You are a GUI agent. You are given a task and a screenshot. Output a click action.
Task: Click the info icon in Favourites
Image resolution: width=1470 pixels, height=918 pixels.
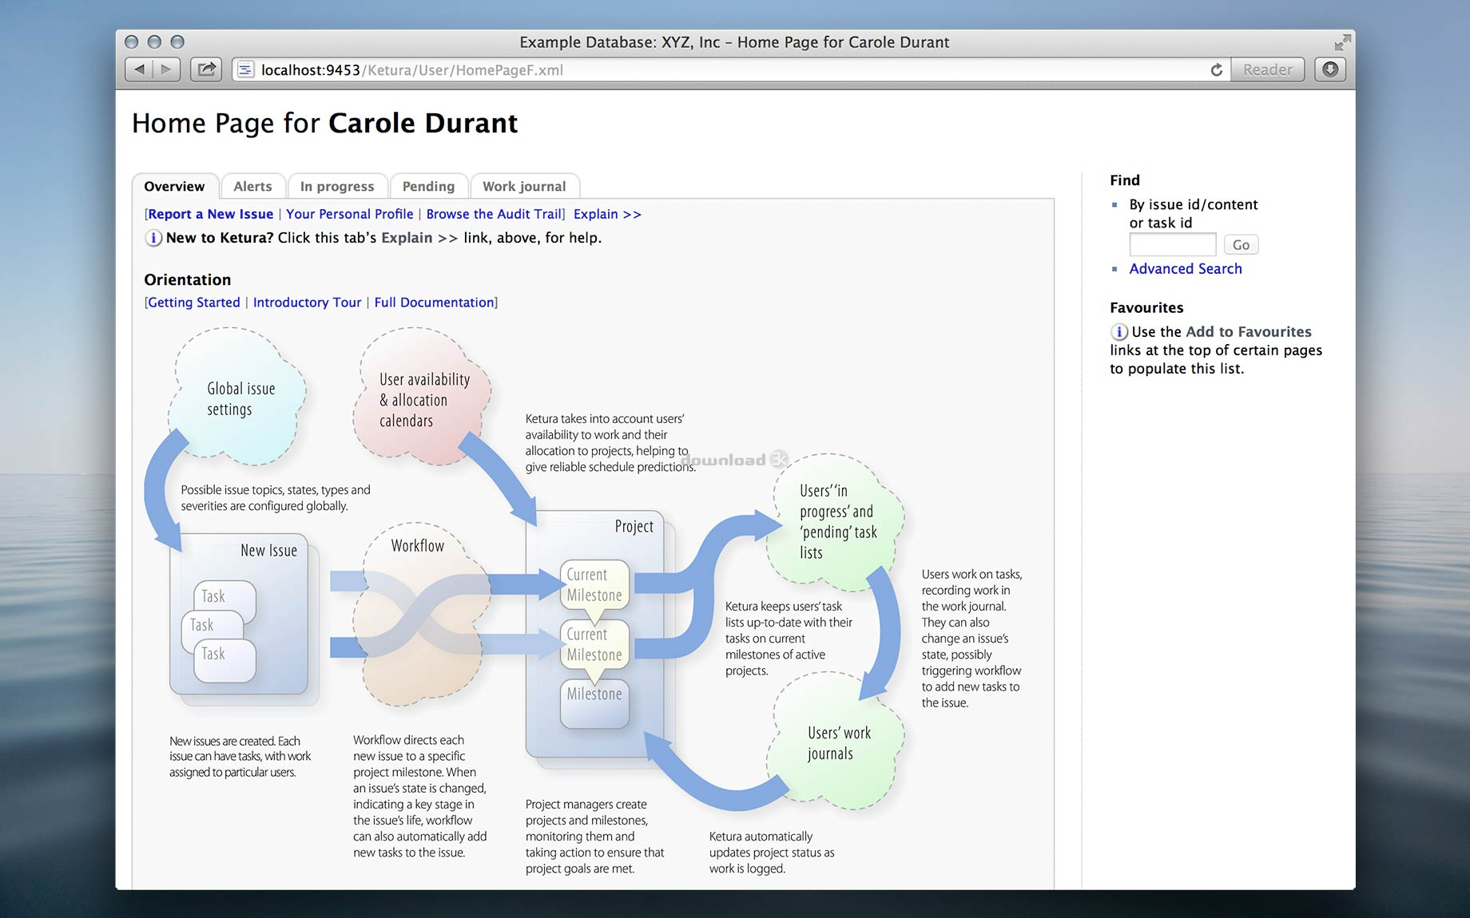1119,332
